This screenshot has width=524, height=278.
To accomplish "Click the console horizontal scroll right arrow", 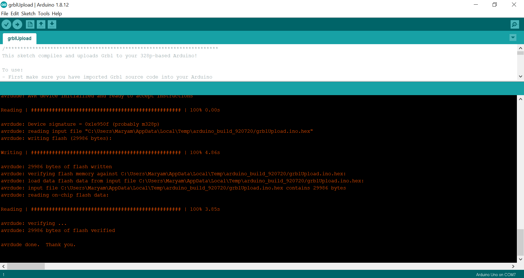I will [513, 266].
